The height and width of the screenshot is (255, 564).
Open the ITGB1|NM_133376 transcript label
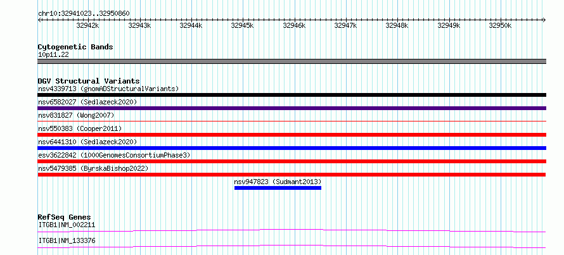click(67, 240)
